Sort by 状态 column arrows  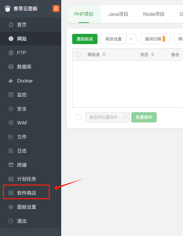[153, 54]
